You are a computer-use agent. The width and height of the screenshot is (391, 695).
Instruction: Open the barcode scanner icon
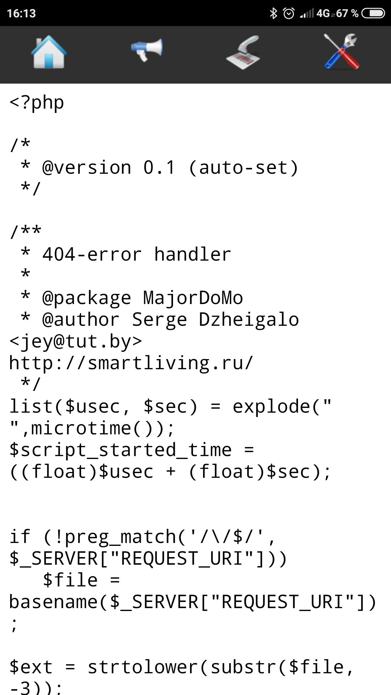[243, 53]
